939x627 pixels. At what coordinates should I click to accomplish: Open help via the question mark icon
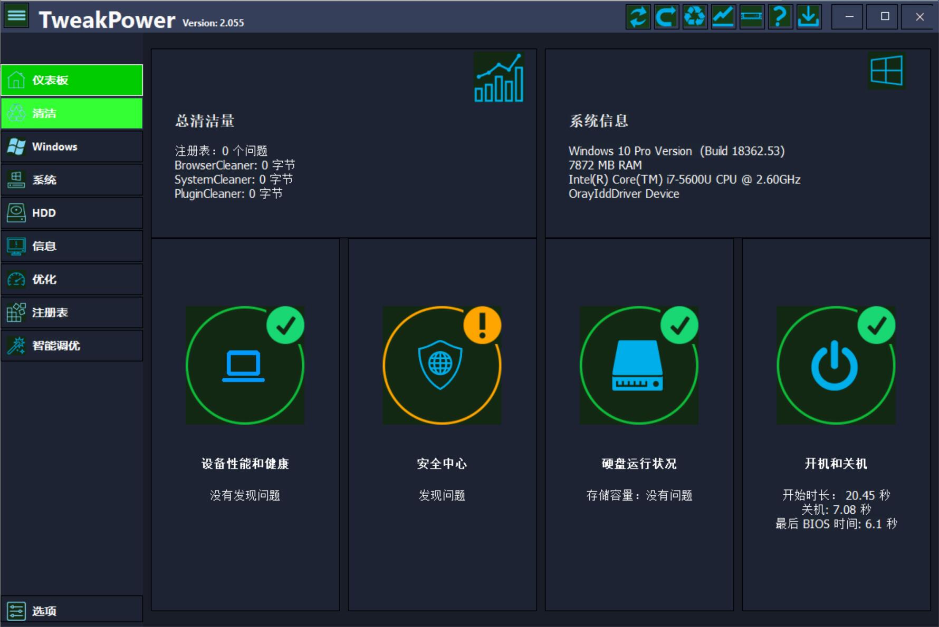click(x=780, y=16)
